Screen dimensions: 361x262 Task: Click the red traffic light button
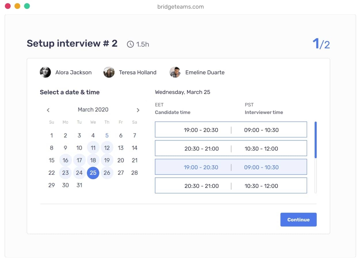[x=7, y=5]
